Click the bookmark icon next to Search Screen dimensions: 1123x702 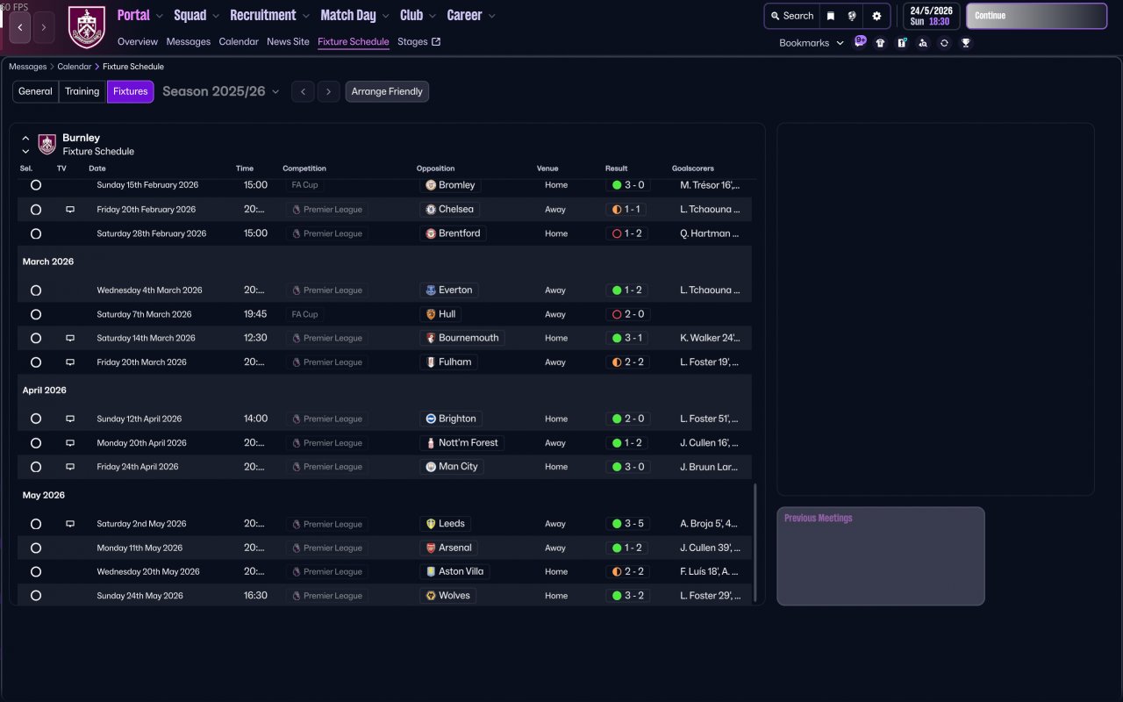click(830, 16)
